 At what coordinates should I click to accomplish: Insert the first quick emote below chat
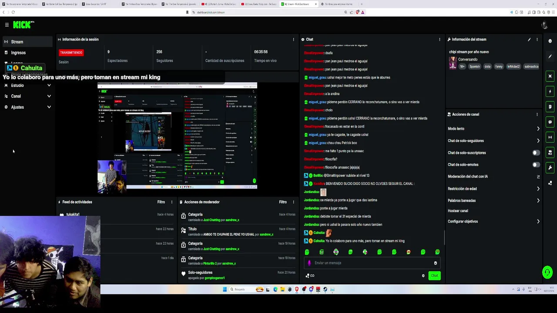point(307,252)
